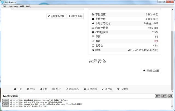The height and width of the screenshot is (111, 175).
Task: Open the 统计 footer link
Action: pos(57,89)
